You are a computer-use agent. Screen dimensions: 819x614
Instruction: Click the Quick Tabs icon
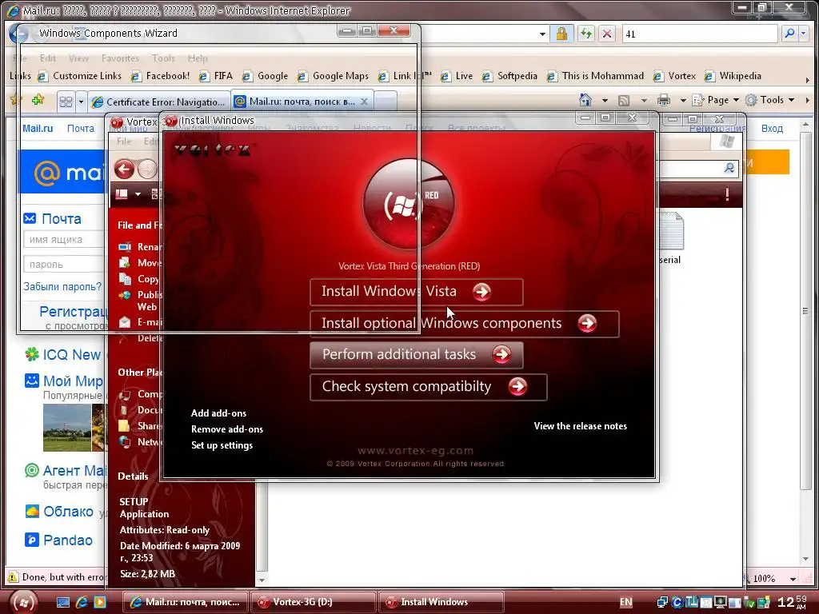pos(66,102)
